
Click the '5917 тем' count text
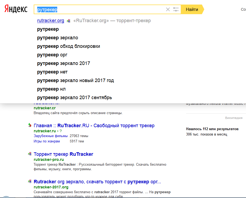click(77, 141)
